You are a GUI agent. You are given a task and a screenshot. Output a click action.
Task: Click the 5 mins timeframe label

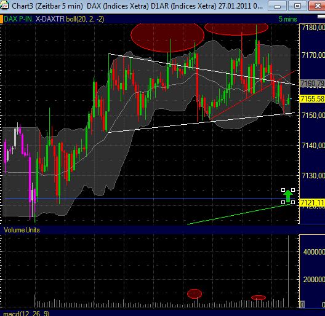point(287,19)
